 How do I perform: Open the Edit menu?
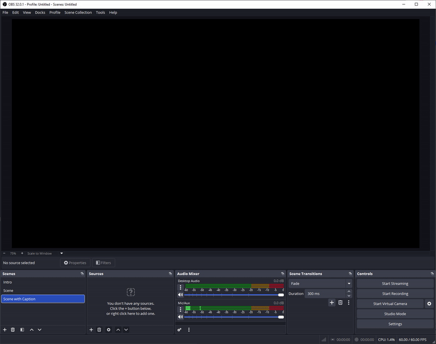(16, 13)
